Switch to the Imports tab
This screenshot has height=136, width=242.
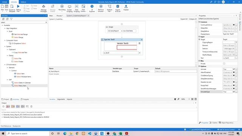[70, 99]
